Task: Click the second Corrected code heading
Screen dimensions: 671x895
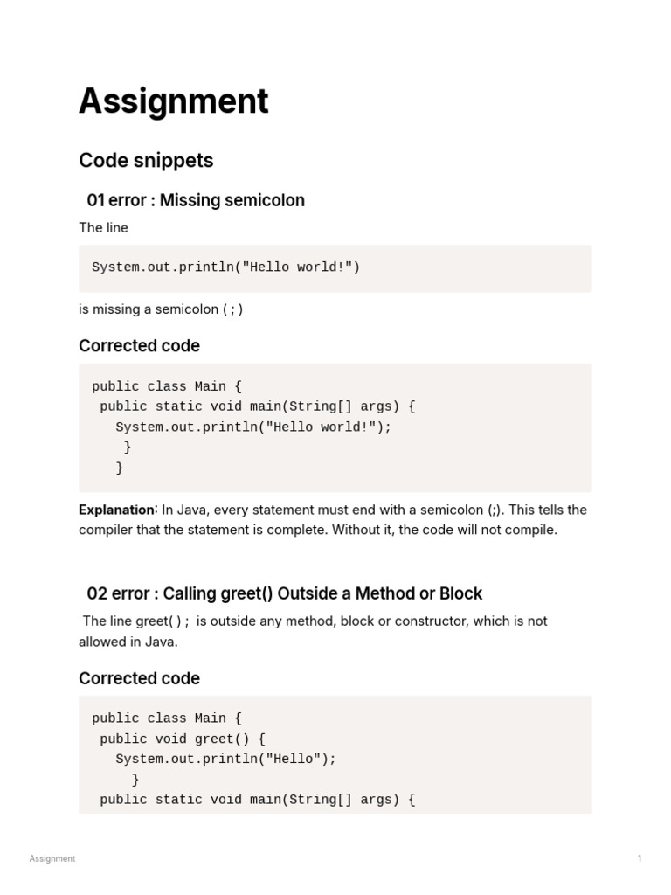Action: click(x=139, y=679)
